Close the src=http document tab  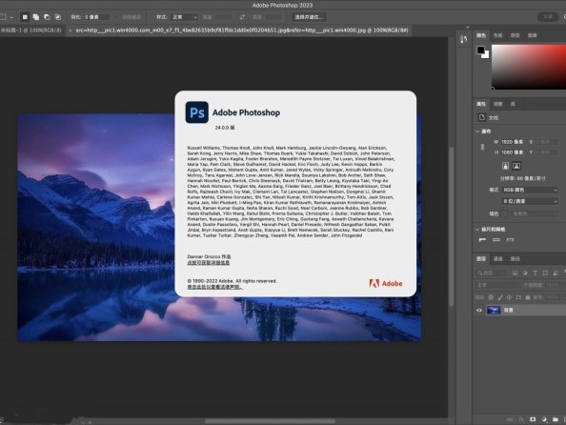(x=70, y=30)
